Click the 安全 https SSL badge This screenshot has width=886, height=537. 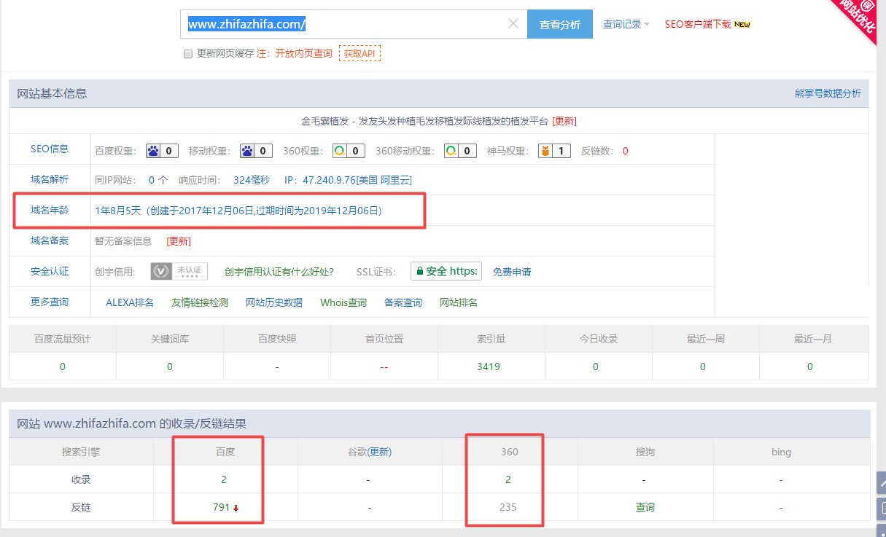(446, 272)
